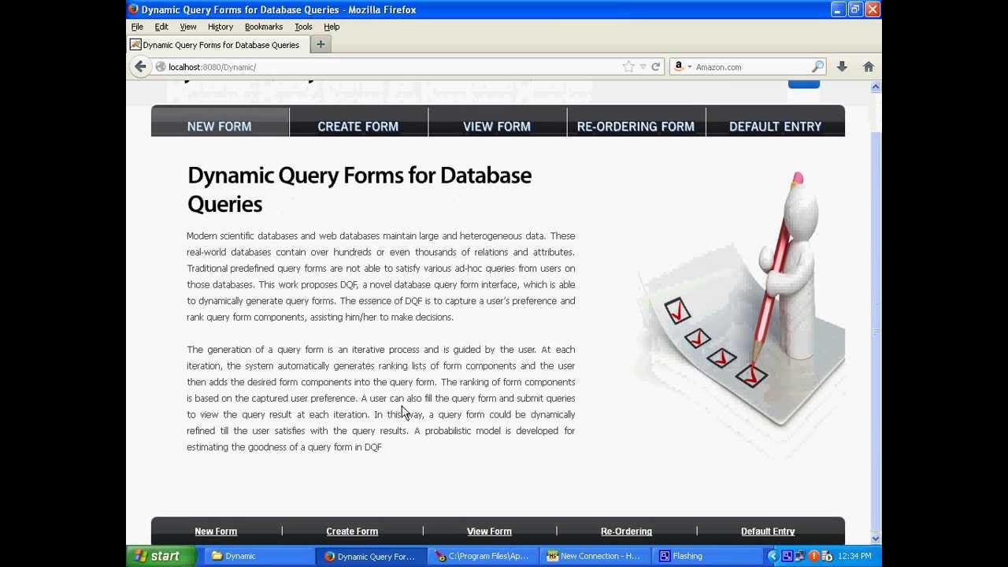Click the taskbar clock showing 12:34 PM
The image size is (1008, 567).
coord(854,556)
